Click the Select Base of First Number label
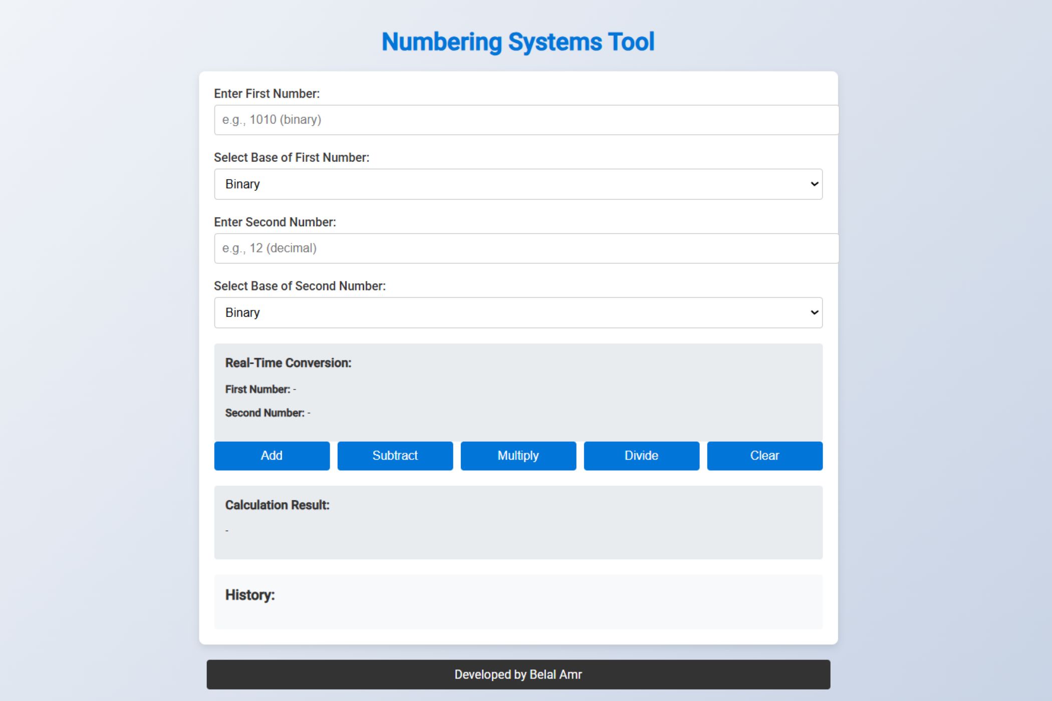The width and height of the screenshot is (1052, 701). click(x=292, y=158)
